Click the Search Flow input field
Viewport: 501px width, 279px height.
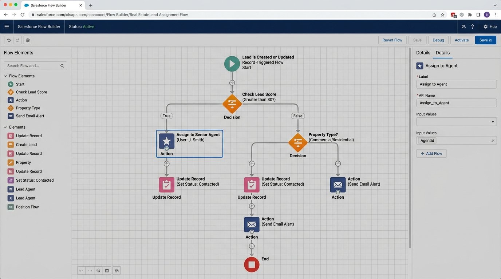pos(33,66)
